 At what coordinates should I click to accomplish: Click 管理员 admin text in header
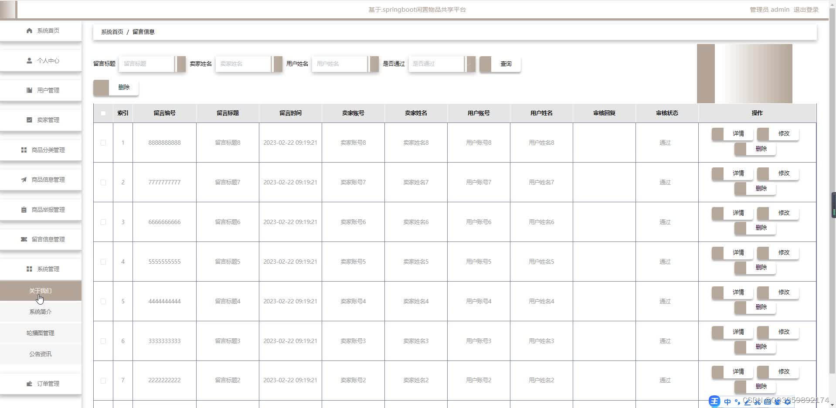[x=769, y=10]
